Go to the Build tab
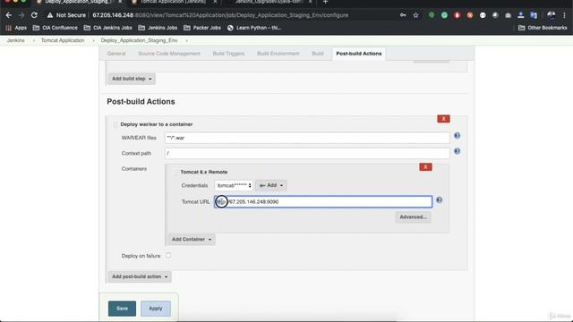This screenshot has width=573, height=322. 318,54
